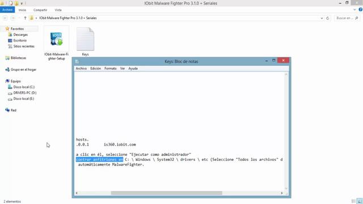Switch to large icons view in status bar
Image resolution: width=363 pixels, height=204 pixels.
tap(360, 201)
